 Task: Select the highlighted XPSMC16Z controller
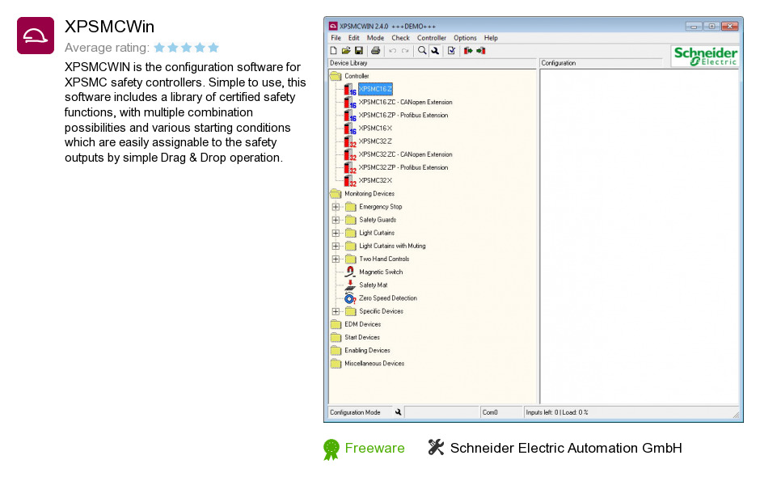[x=375, y=89]
